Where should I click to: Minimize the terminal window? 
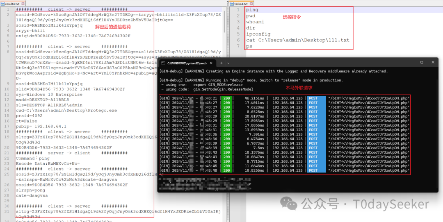[x=410, y=62]
